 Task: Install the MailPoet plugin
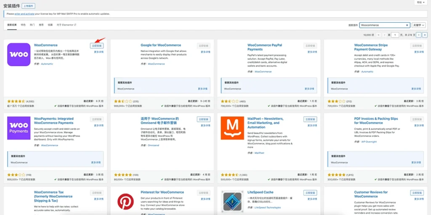310,119
